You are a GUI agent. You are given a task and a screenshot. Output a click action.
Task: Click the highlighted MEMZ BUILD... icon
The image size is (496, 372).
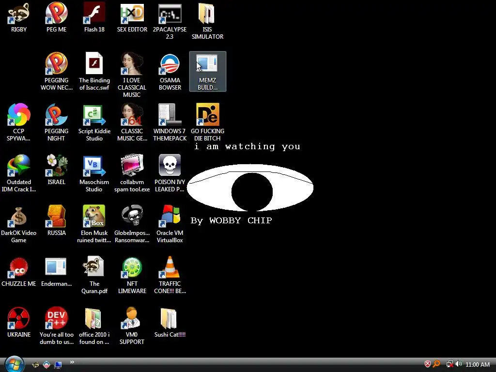coord(207,72)
